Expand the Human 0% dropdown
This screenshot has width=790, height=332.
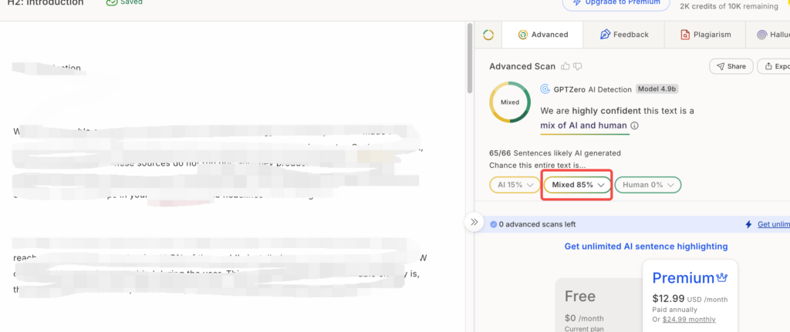click(x=647, y=185)
